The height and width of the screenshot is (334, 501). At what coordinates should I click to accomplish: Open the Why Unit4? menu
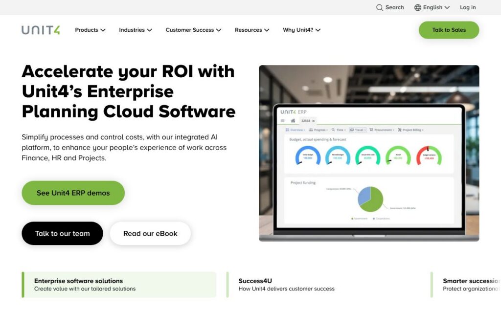point(301,30)
